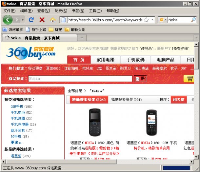
Task: Open the back-forward history dropdown arrow
Action: (23, 20)
